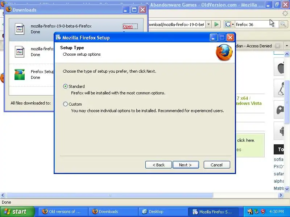Switch to Desktop taskbar item

[163, 212]
